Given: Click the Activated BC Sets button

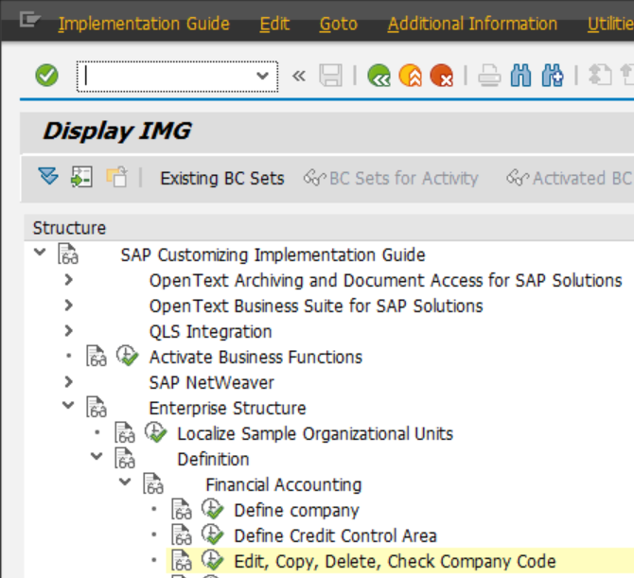Looking at the screenshot, I should tap(570, 178).
